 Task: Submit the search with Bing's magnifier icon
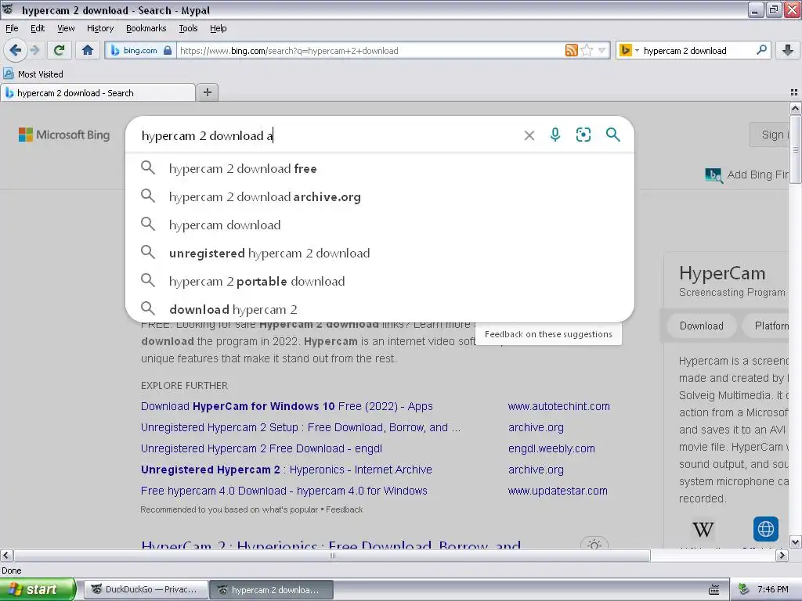[x=612, y=135]
